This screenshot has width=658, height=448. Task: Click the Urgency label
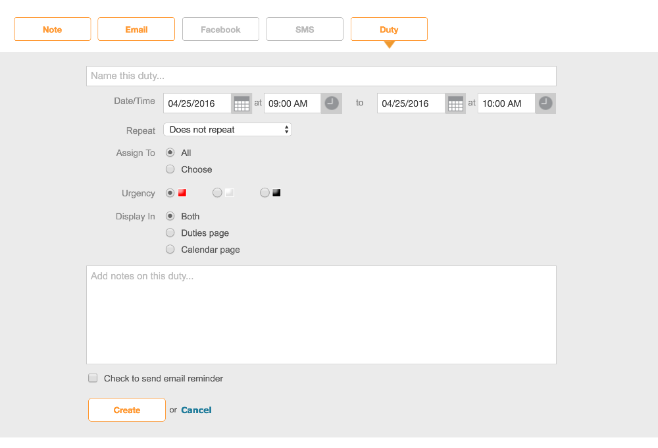point(138,193)
